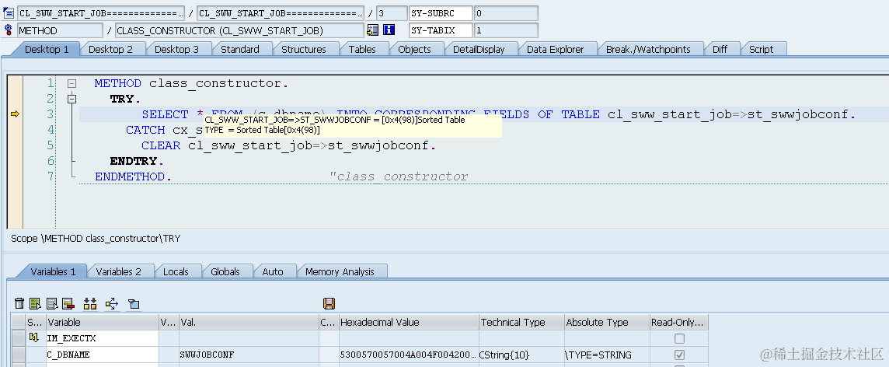
Task: Select the Memory Analysis tab
Action: pos(340,271)
